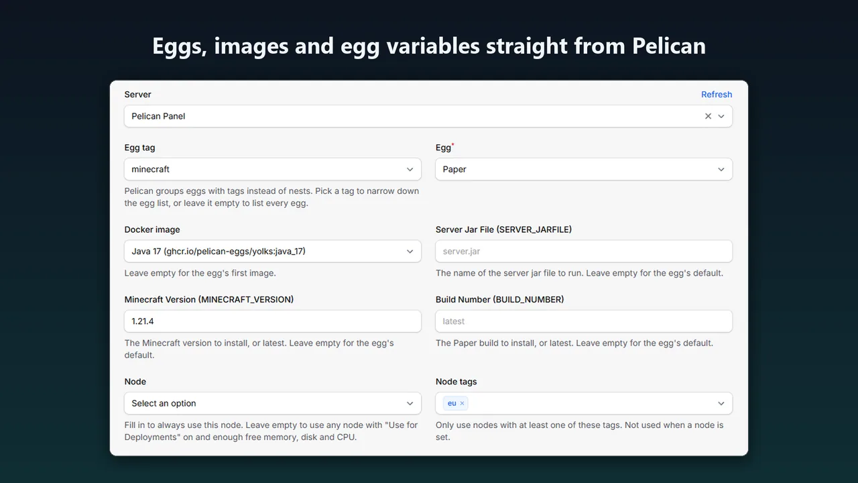Focus the Minecraft Version field

[273, 321]
